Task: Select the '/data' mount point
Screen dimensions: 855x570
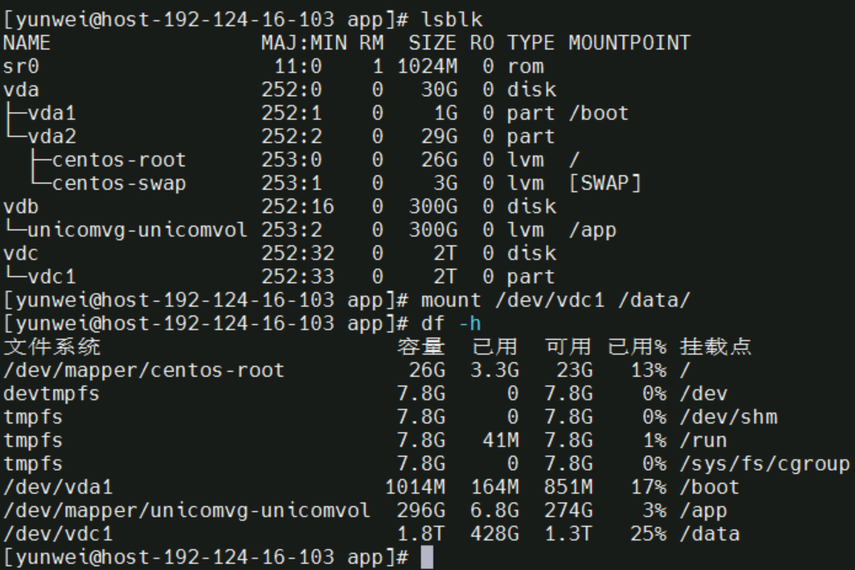Action: 709,535
